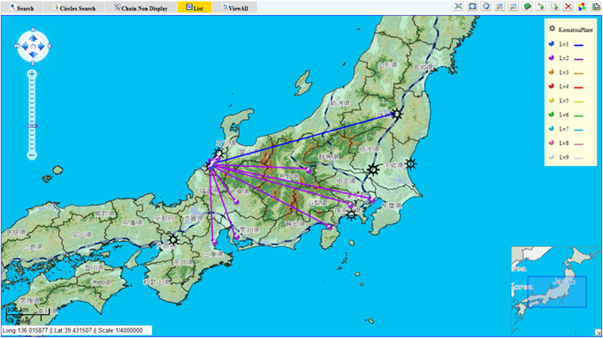
Task: Click the Komatsu plant marker in Ibaraki
Action: point(411,164)
